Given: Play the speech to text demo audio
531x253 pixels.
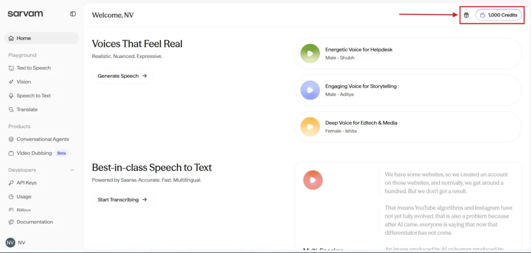Looking at the screenshot, I should pyautogui.click(x=313, y=180).
